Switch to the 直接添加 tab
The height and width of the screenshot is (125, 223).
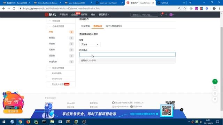(x=98, y=26)
